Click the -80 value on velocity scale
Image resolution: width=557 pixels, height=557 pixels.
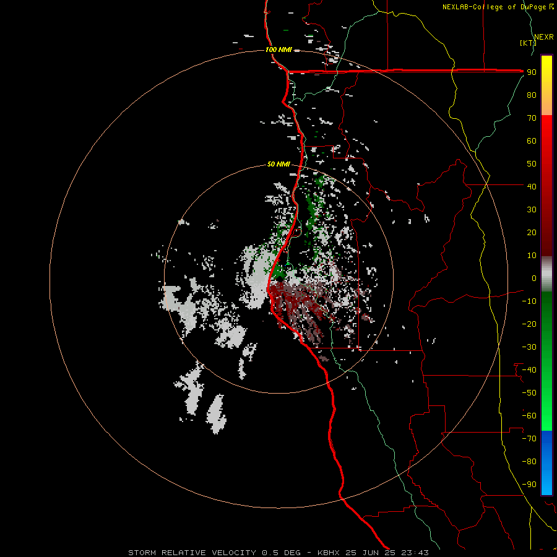529,462
